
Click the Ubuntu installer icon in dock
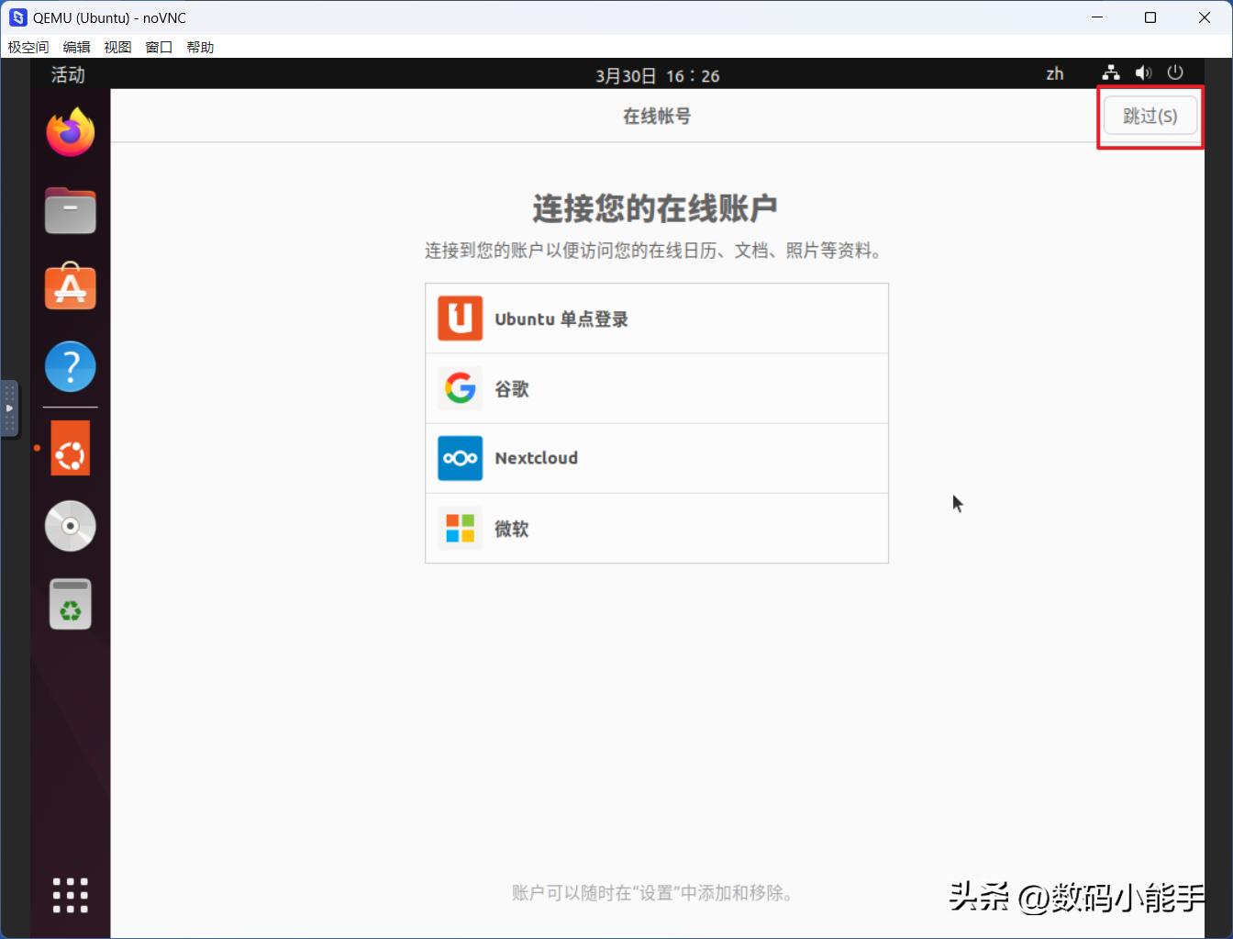click(x=71, y=448)
